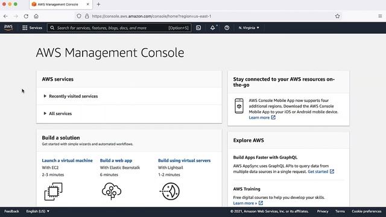Click 'With Lightsail' text
The width and height of the screenshot is (386, 217).
click(170, 168)
